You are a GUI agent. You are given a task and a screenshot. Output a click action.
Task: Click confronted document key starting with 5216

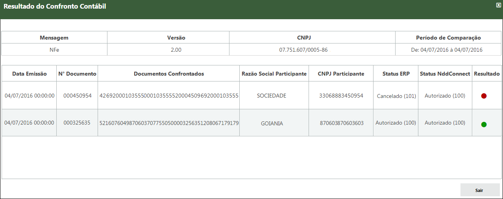point(169,123)
